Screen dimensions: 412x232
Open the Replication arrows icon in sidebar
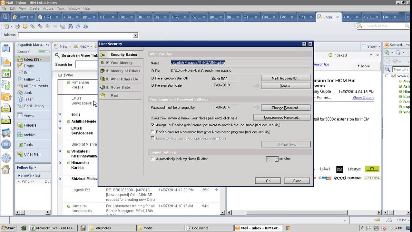tap(6, 85)
